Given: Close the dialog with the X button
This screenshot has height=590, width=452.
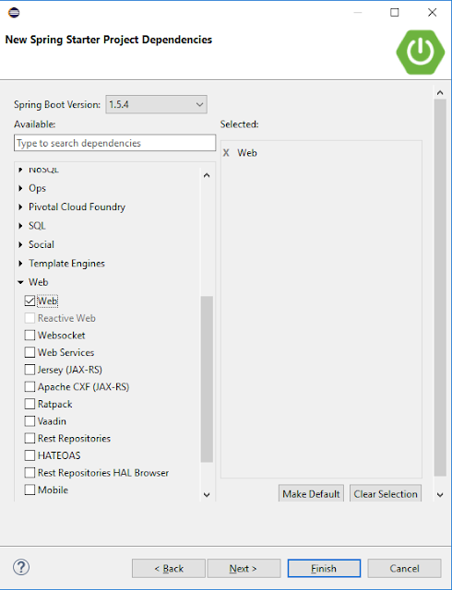Looking at the screenshot, I should (433, 12).
